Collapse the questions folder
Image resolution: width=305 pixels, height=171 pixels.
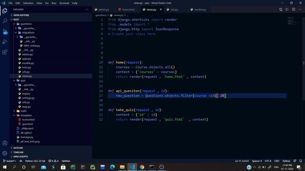51,24
